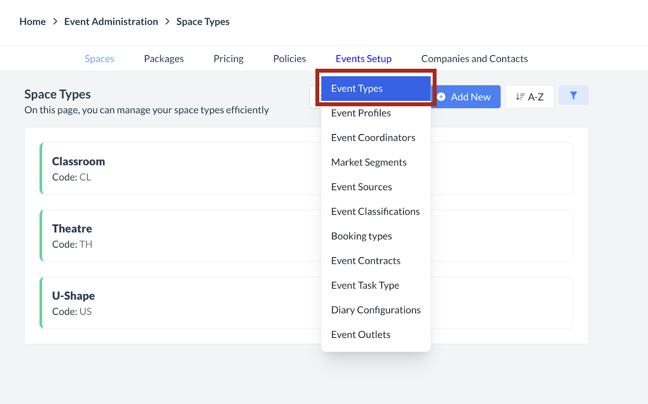Expand the Events Setup dropdown tab
This screenshot has width=648, height=404.
coord(363,59)
